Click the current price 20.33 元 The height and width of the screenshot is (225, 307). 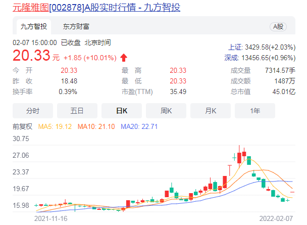[x=36, y=56]
